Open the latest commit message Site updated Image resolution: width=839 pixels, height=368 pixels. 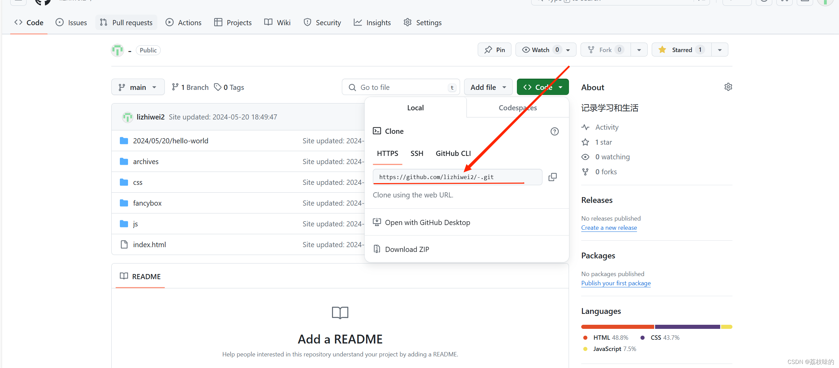pos(223,117)
